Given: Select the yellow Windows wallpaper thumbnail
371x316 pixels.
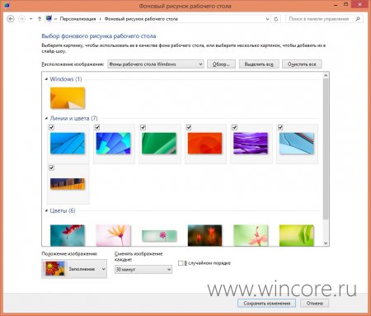Looking at the screenshot, I should (68, 98).
